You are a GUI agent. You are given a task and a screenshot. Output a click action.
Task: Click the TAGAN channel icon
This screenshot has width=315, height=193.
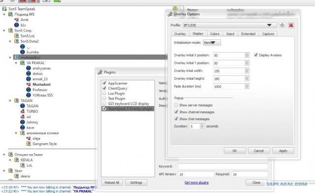(17, 100)
